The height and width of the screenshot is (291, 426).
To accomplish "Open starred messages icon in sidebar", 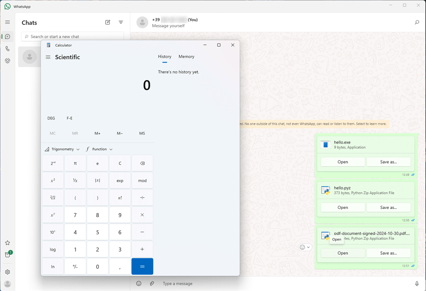I will click(7, 243).
